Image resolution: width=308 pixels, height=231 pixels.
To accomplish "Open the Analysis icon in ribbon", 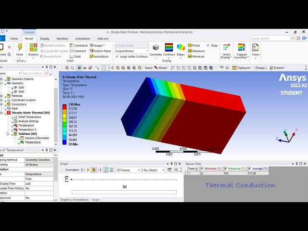I will (33, 48).
